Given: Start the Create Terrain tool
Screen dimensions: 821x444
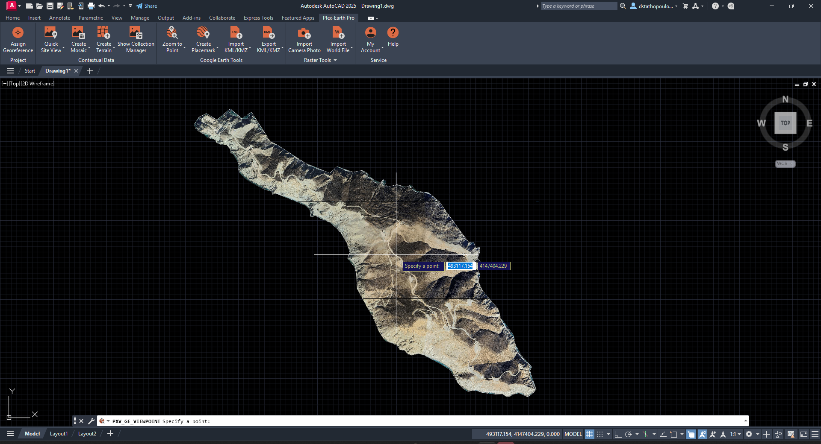Looking at the screenshot, I should pos(103,39).
